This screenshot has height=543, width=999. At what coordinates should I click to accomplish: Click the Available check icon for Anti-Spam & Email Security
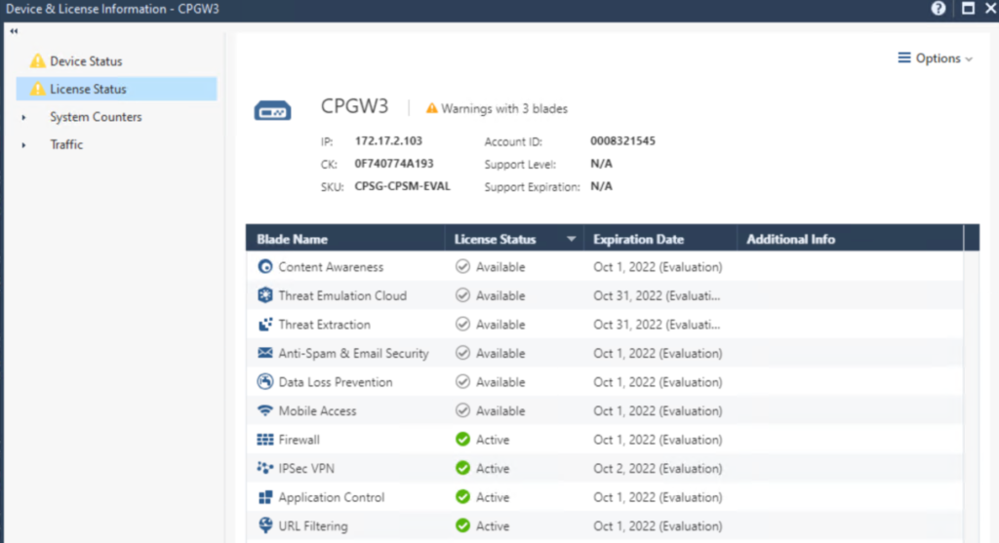(462, 353)
